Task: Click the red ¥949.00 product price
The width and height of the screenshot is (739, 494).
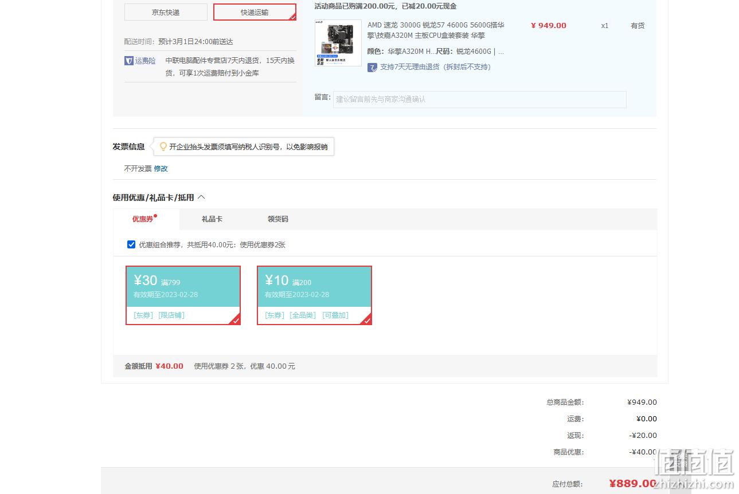Action: 549,26
